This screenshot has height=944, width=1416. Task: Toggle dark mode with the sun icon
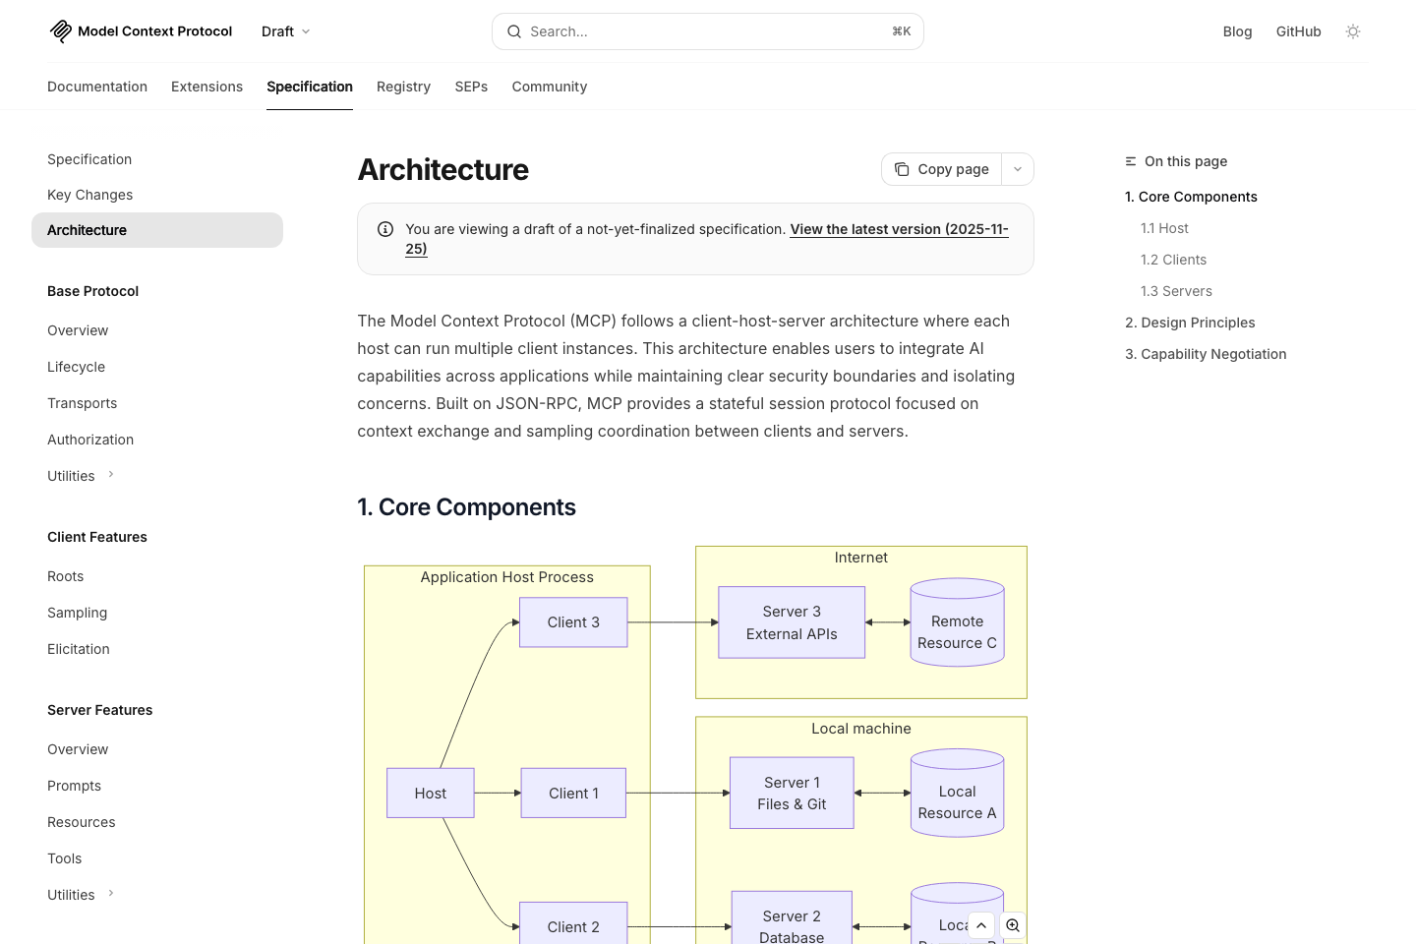click(x=1353, y=31)
